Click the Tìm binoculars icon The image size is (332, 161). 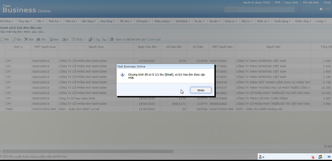(38, 39)
